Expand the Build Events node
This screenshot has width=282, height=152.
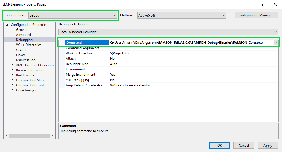point(13,75)
